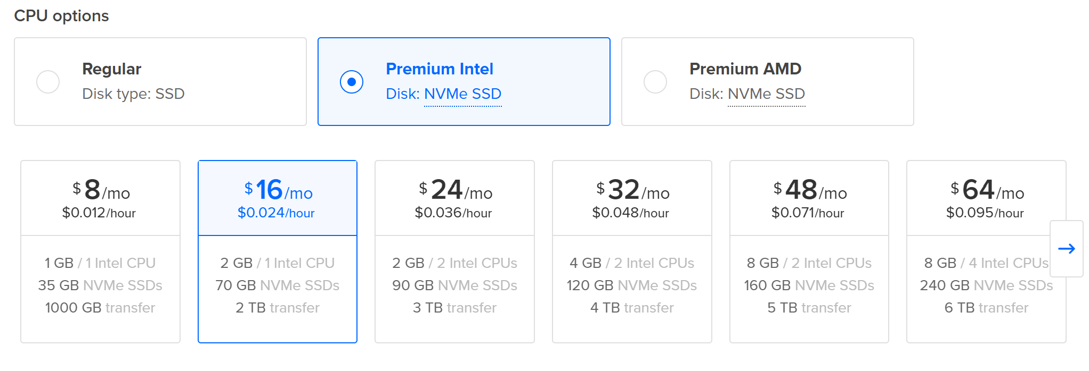Choose the $16/mo plan card
Image resolution: width=1089 pixels, height=371 pixels.
click(277, 251)
